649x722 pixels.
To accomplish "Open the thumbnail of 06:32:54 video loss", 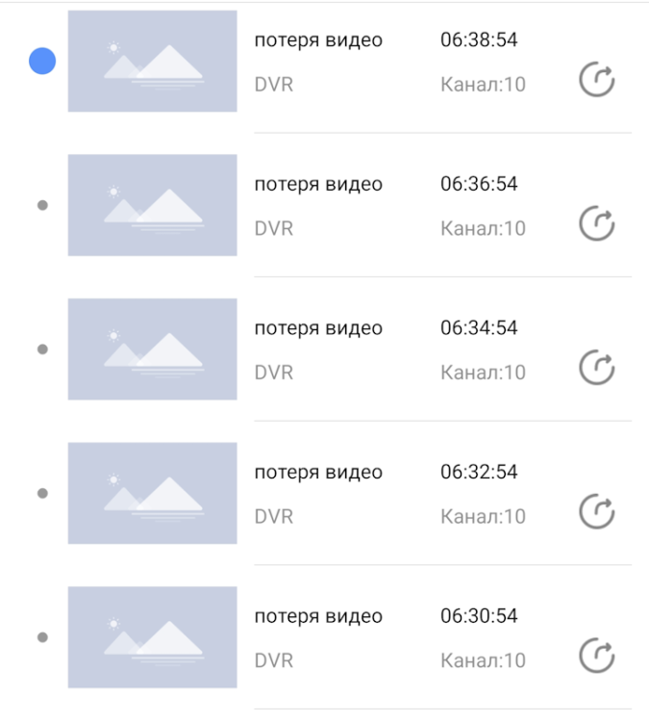I will click(x=152, y=493).
